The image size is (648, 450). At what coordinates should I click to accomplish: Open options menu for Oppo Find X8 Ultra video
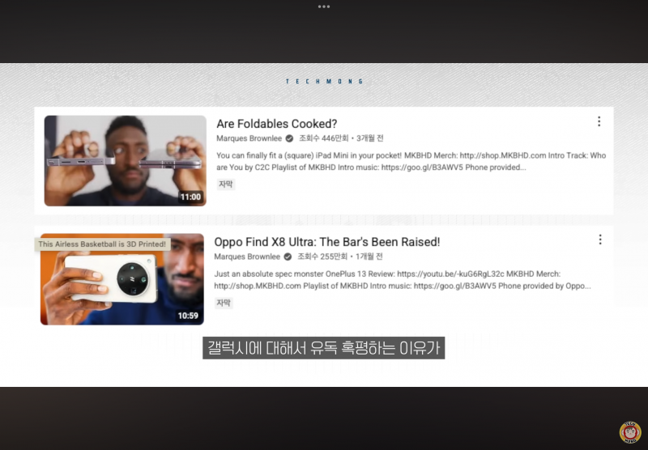600,240
